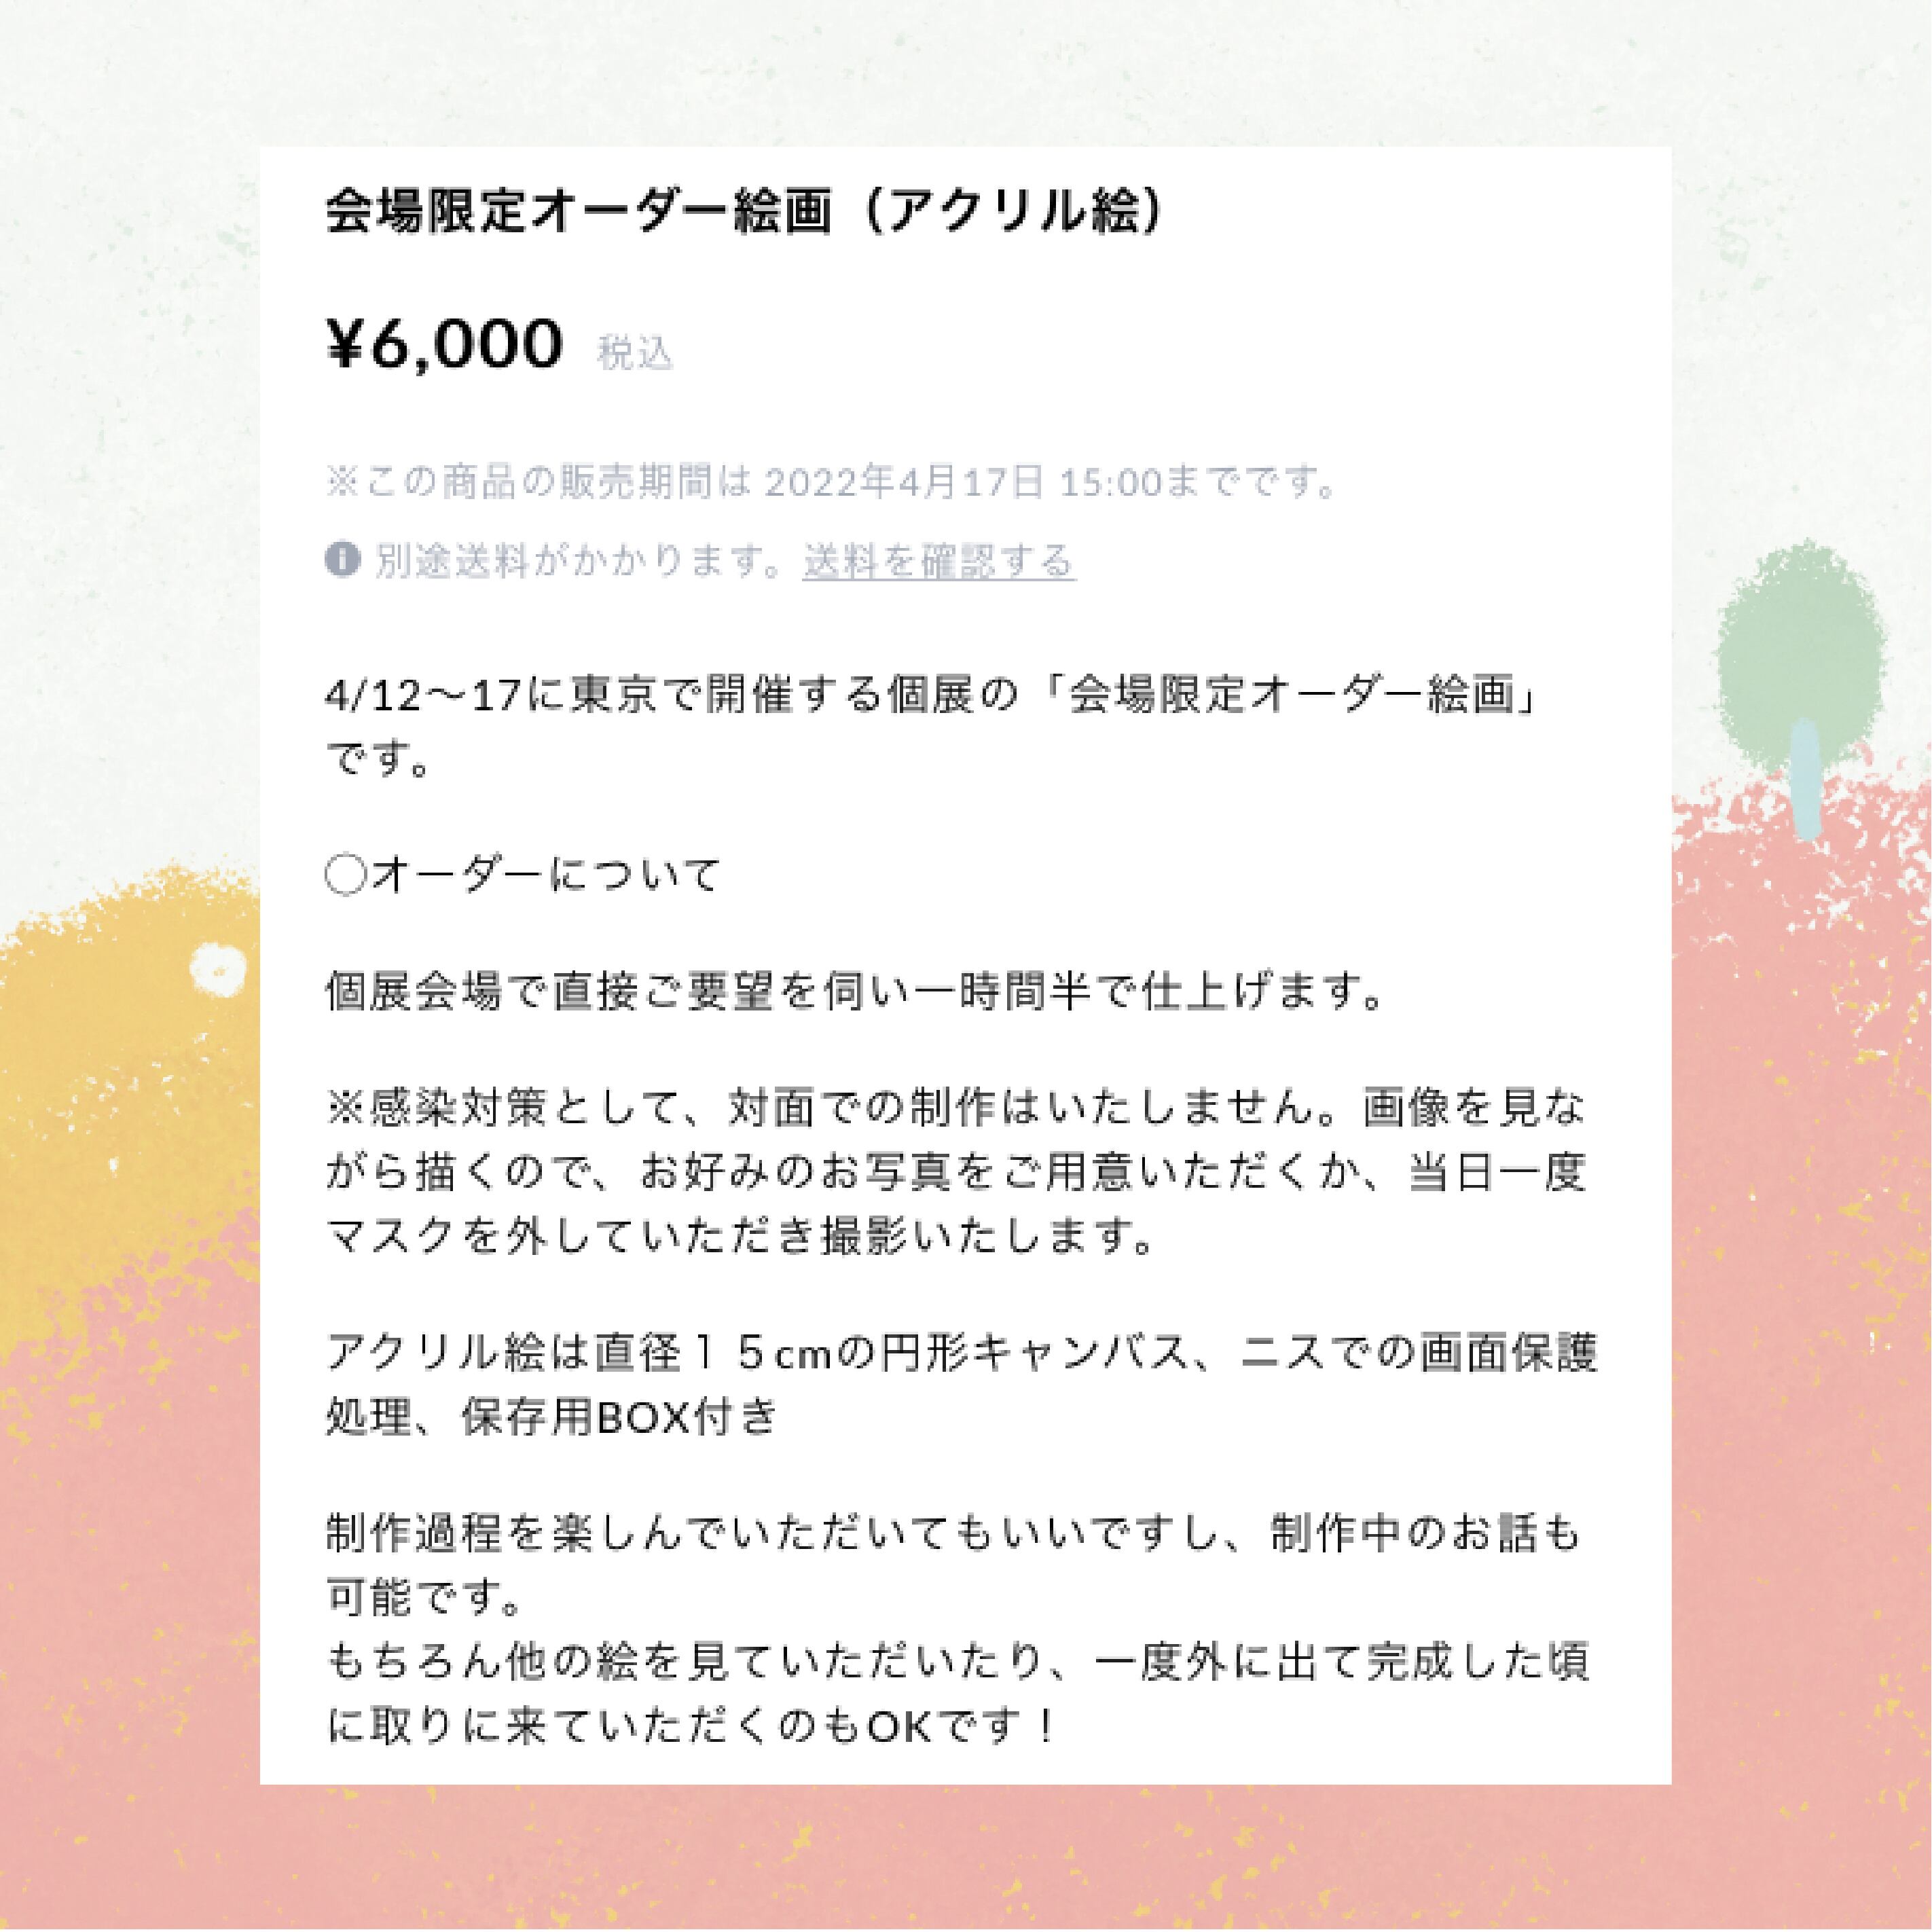The image size is (1932, 1932).
Task: Click the ¥6,000 price
Action: point(445,344)
